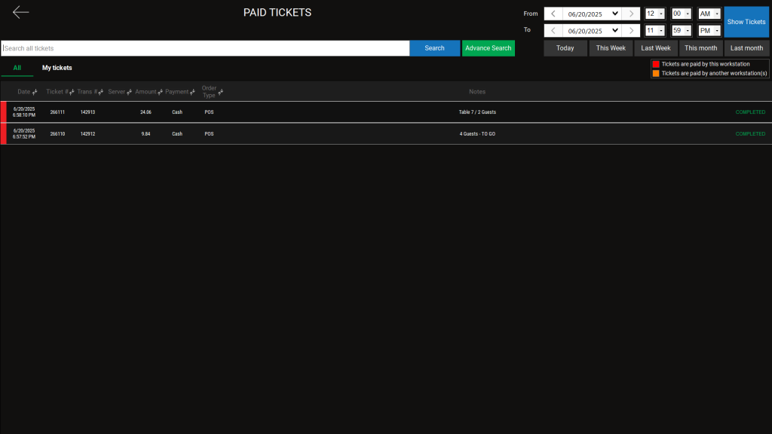Open To hour dropdown showing 11

(x=655, y=30)
